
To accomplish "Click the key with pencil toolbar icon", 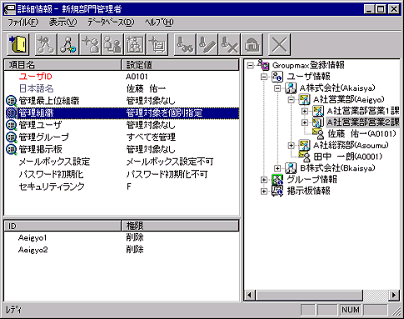I will (x=207, y=44).
